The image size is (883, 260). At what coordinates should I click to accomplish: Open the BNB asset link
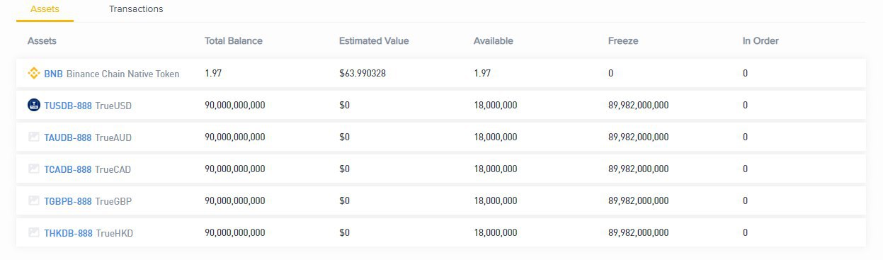54,74
